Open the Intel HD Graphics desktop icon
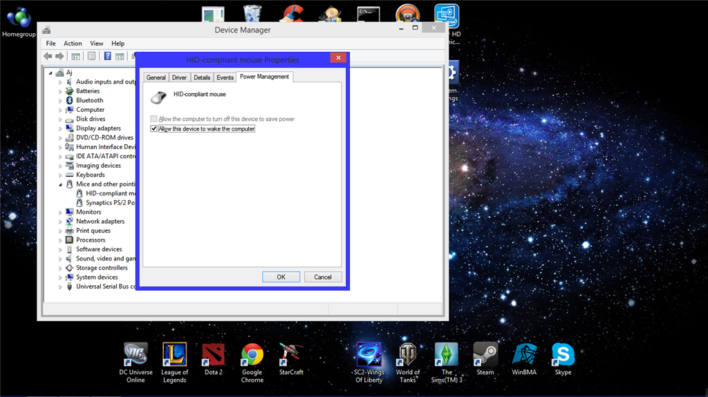 pyautogui.click(x=447, y=15)
